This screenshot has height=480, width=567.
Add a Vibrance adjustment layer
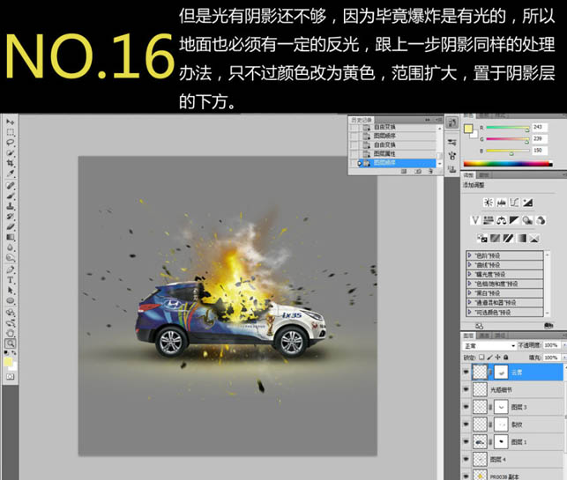click(475, 220)
